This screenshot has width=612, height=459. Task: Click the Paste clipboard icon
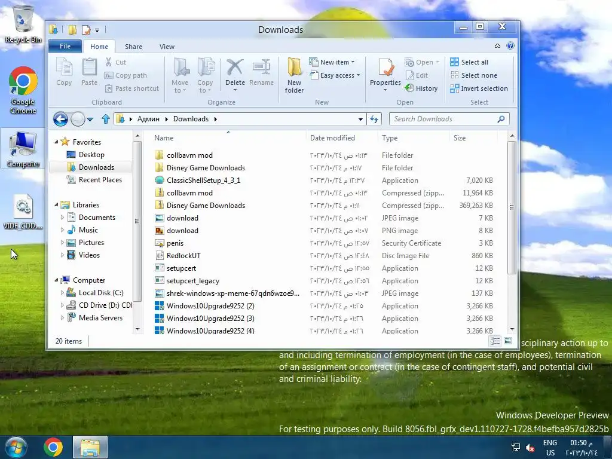tap(90, 72)
